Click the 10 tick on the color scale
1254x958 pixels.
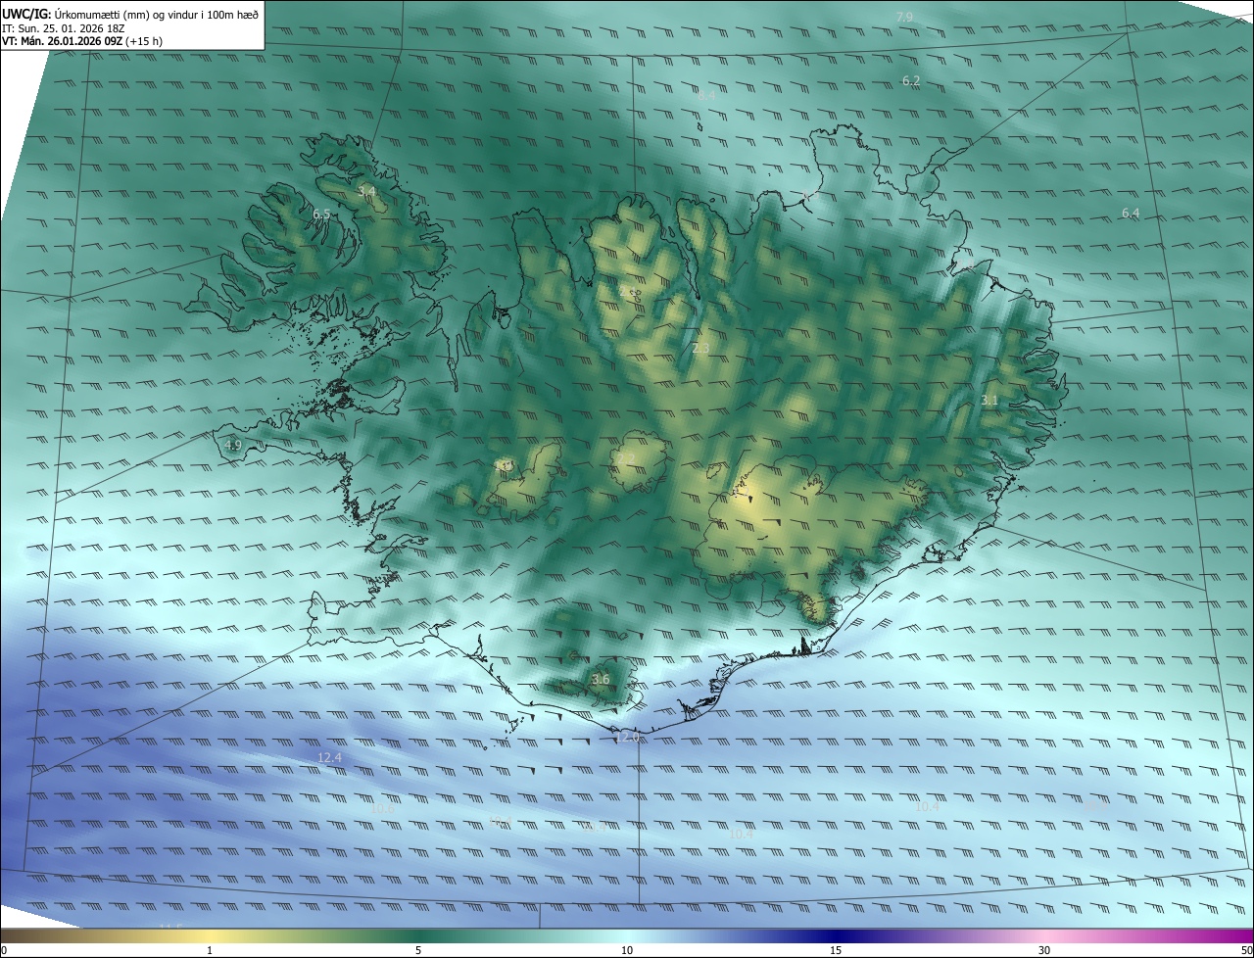pyautogui.click(x=627, y=950)
